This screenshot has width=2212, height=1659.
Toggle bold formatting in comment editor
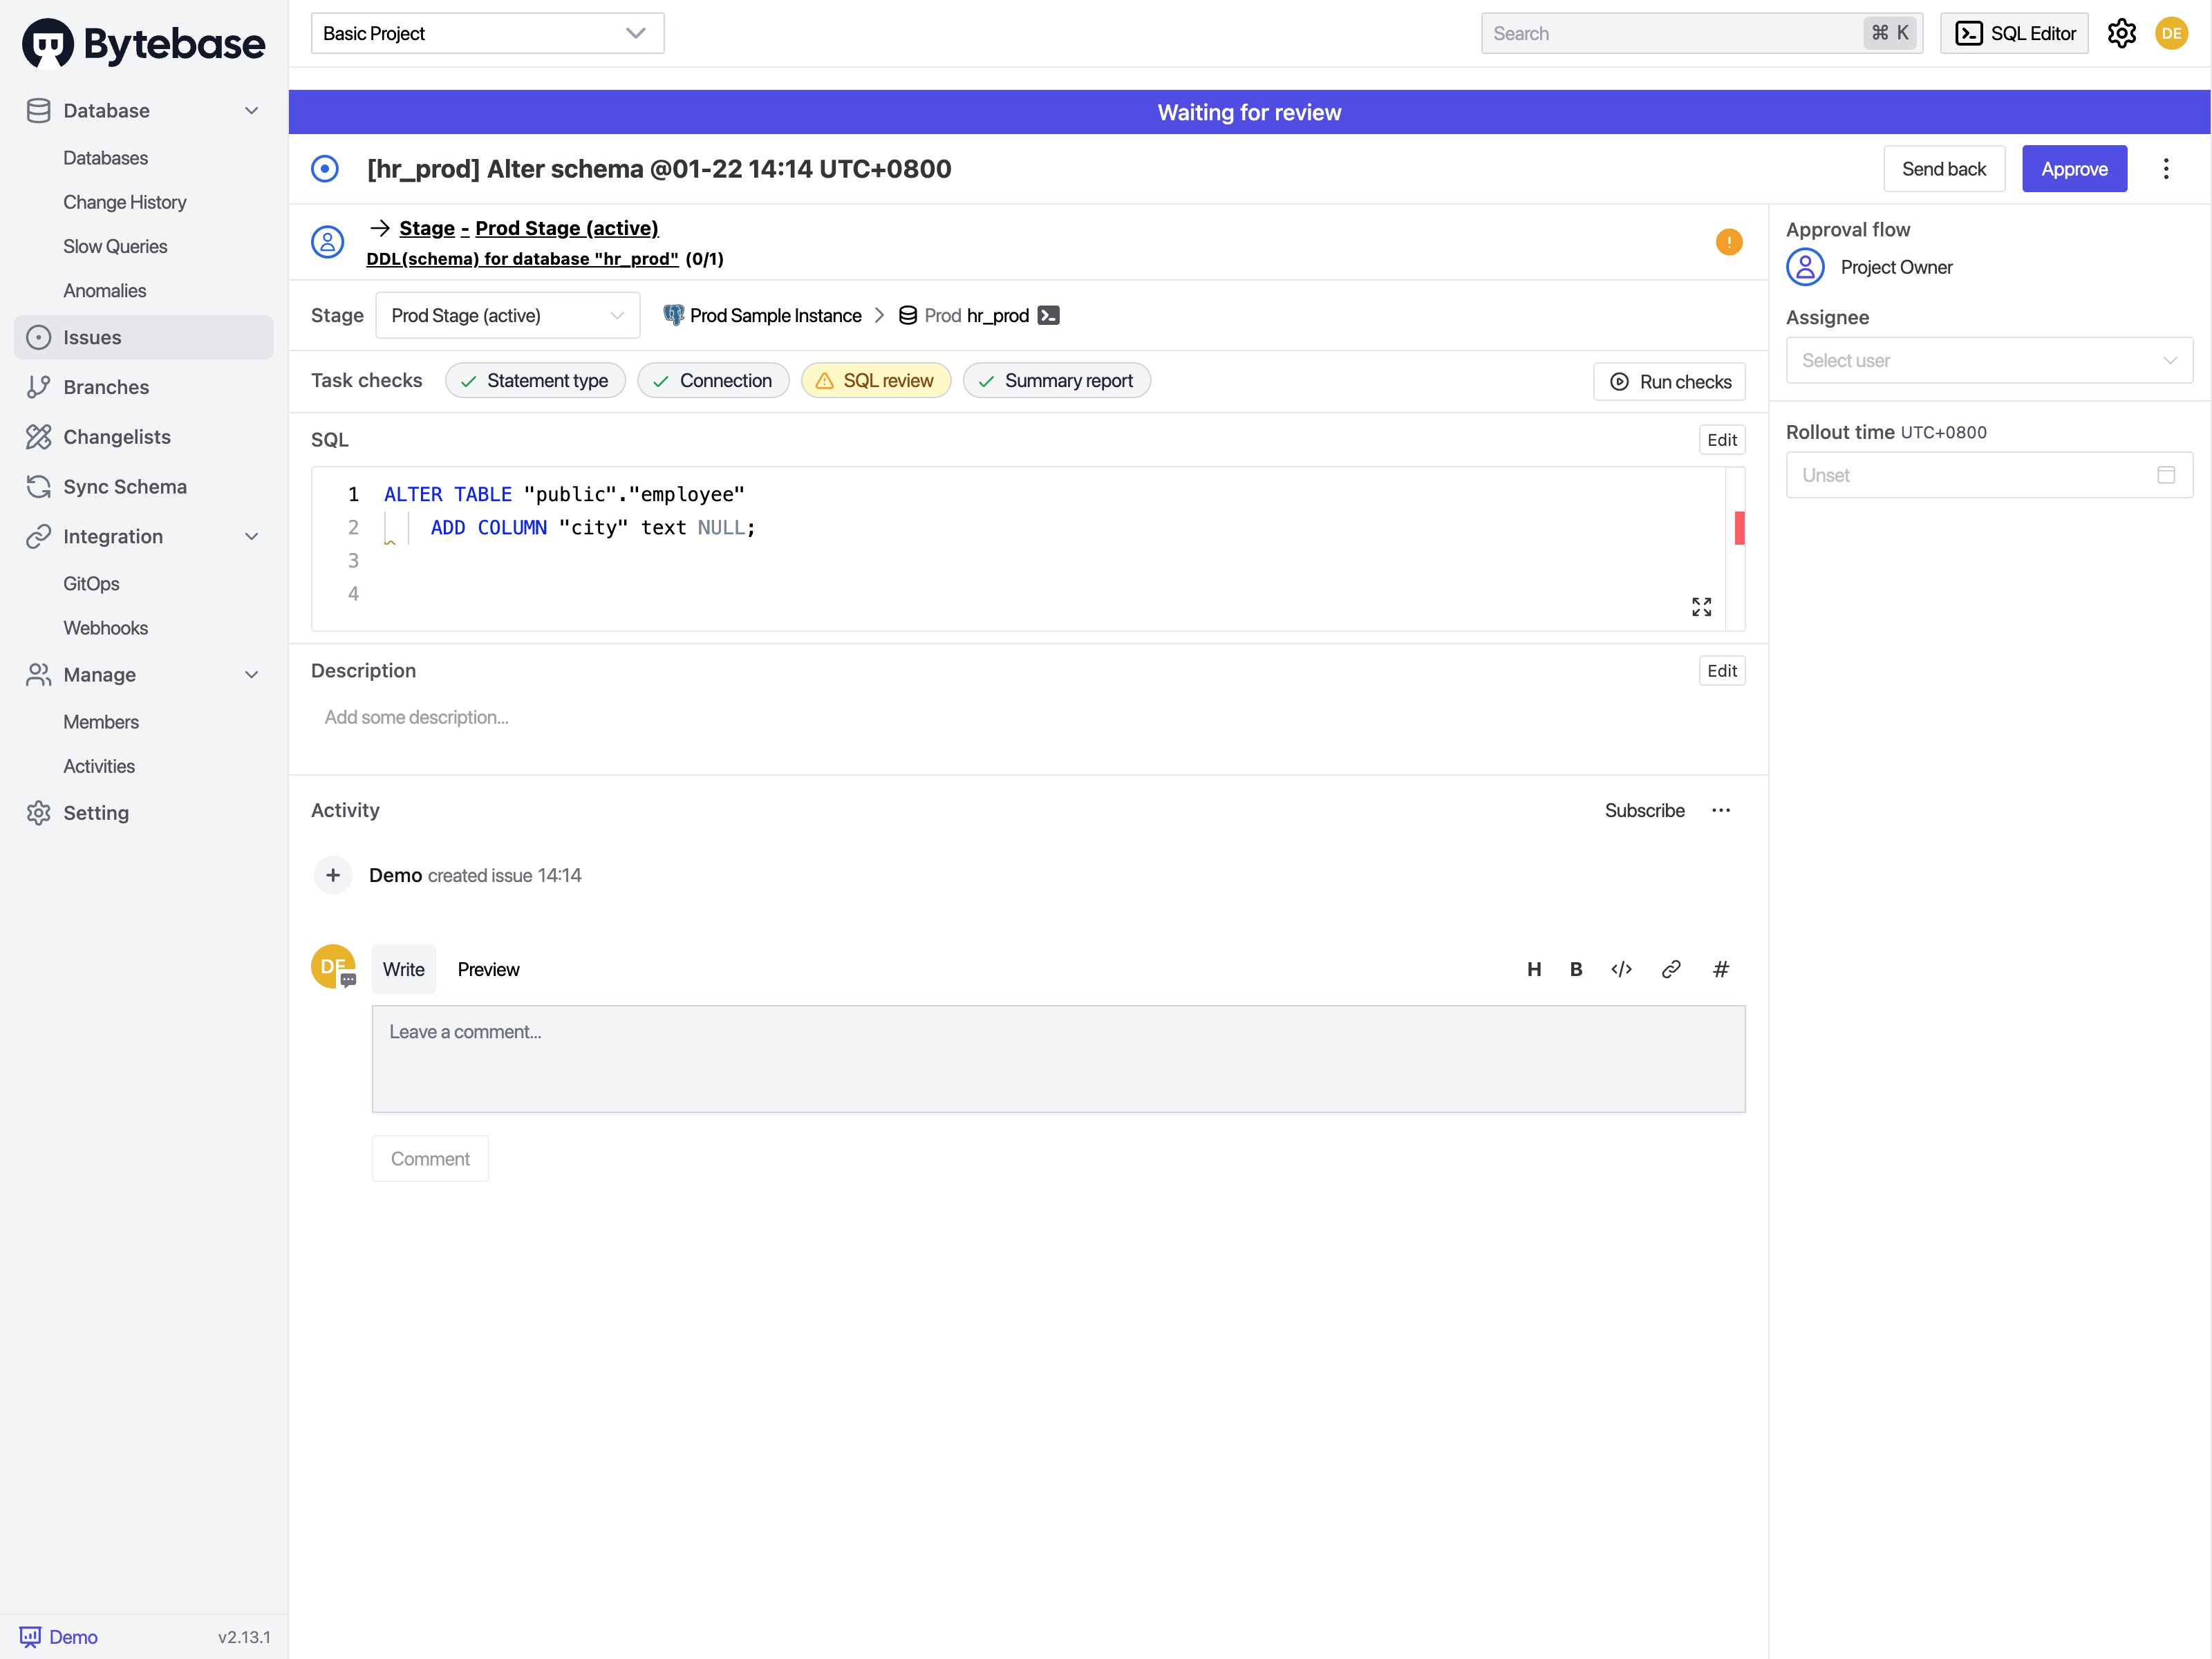pyautogui.click(x=1576, y=969)
